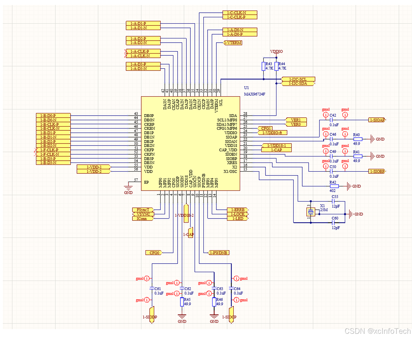This screenshot has width=412, height=338.
Task: Select the CFG1 port
Action: click(265, 129)
